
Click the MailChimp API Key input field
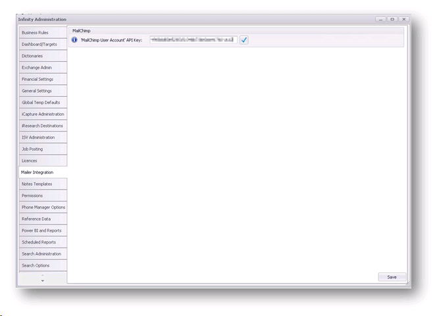point(193,40)
